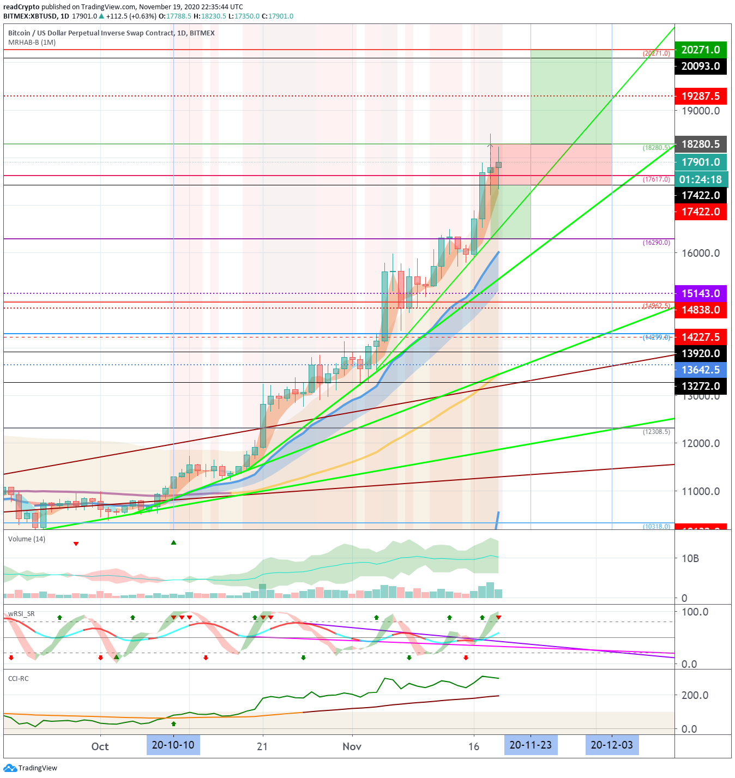Click the Volume (14) indicator label
Viewport: 735px width, 778px height.
pyautogui.click(x=27, y=539)
